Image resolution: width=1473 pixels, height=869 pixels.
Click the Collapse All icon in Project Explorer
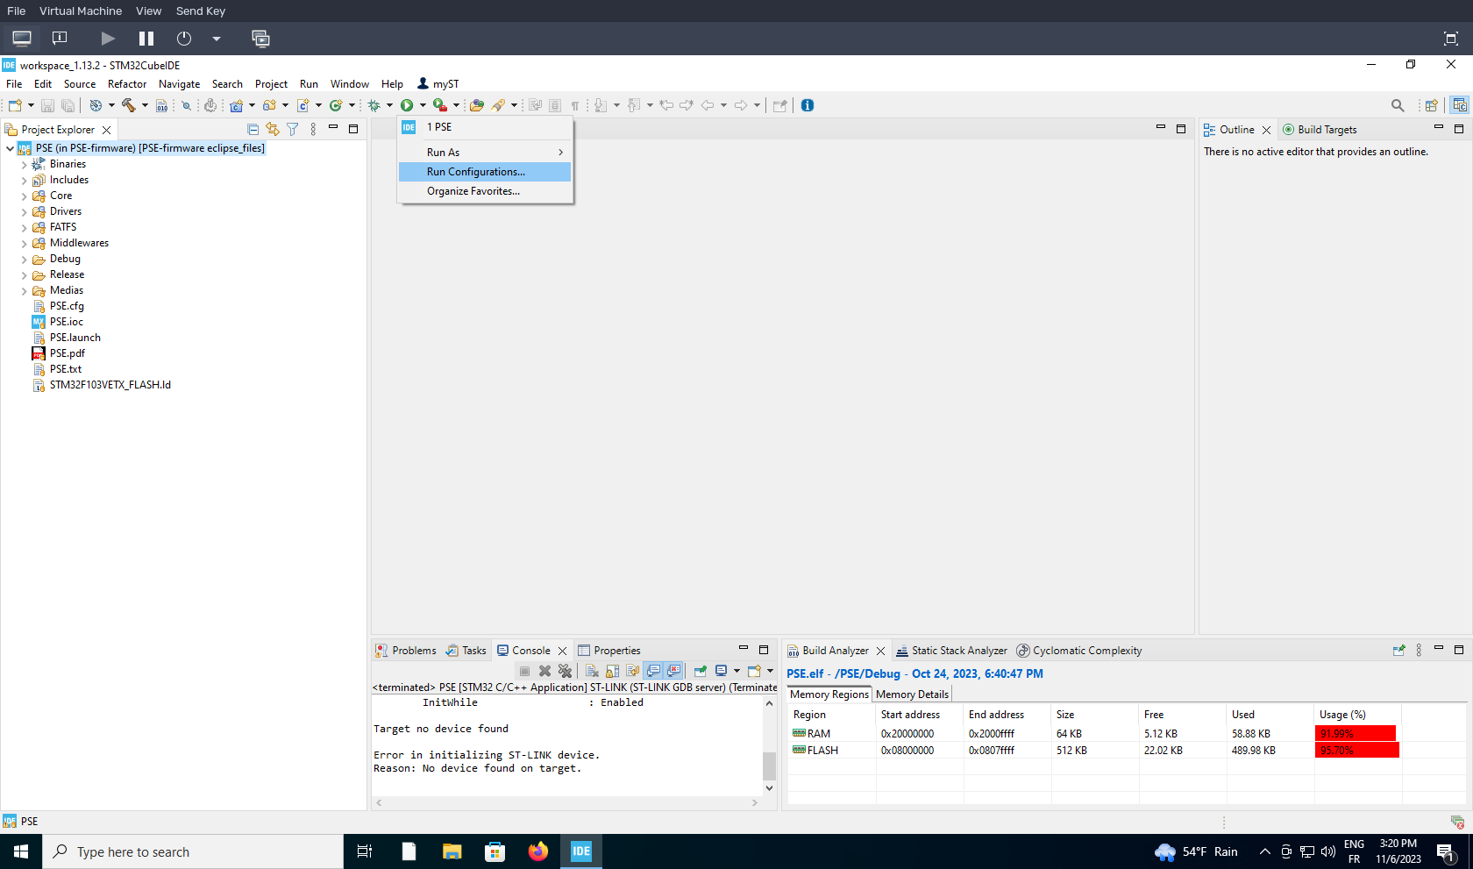(253, 129)
